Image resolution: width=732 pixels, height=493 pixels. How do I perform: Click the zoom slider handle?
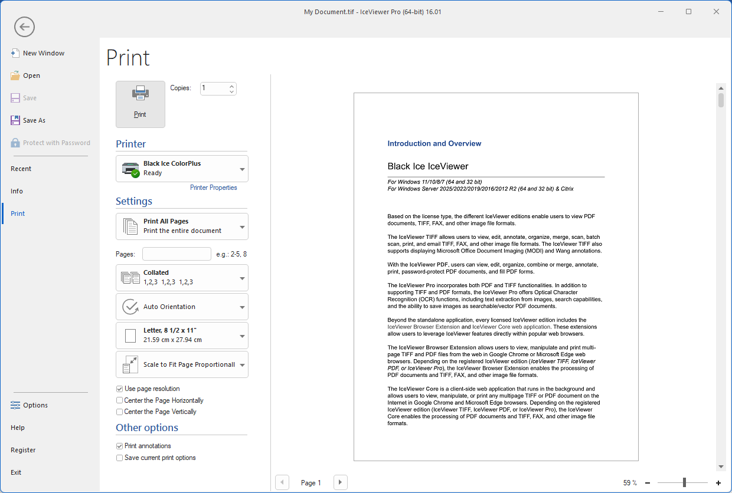[684, 483]
